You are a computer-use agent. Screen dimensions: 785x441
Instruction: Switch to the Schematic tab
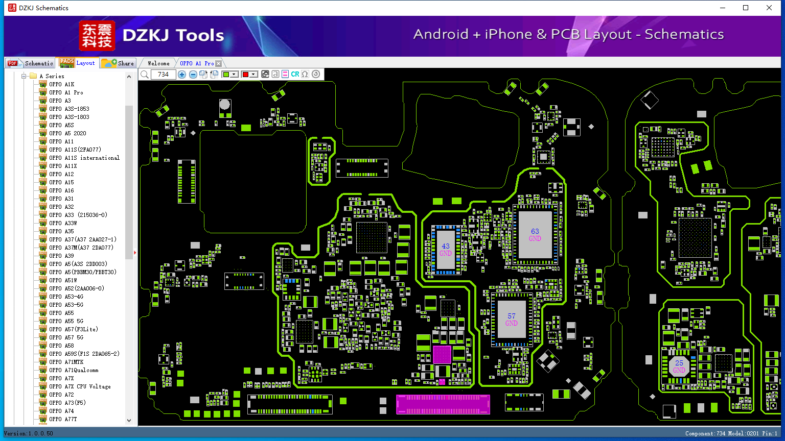click(x=30, y=63)
